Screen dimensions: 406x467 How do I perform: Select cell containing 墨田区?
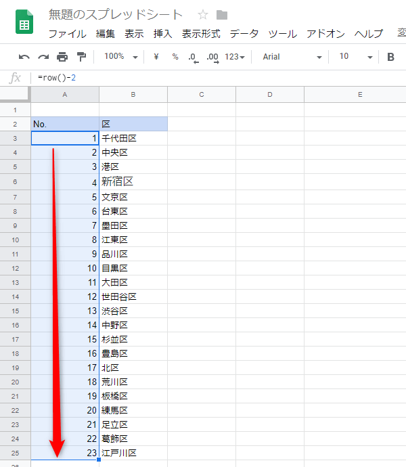pyautogui.click(x=133, y=226)
